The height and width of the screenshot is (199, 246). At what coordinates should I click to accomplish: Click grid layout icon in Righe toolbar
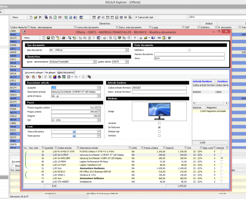click(69, 77)
